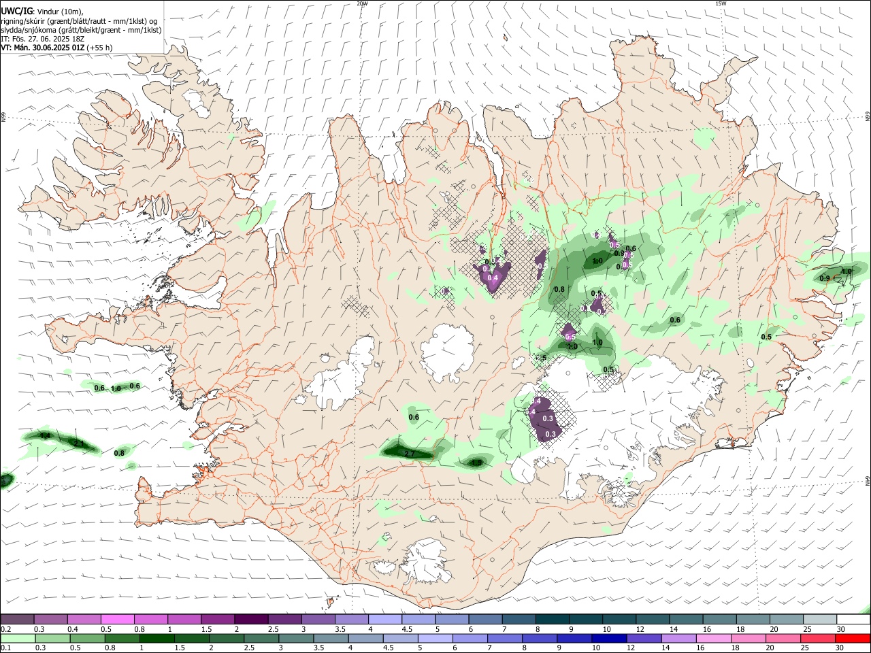Click the '15W' longitude label
The width and height of the screenshot is (871, 653).
721,3
